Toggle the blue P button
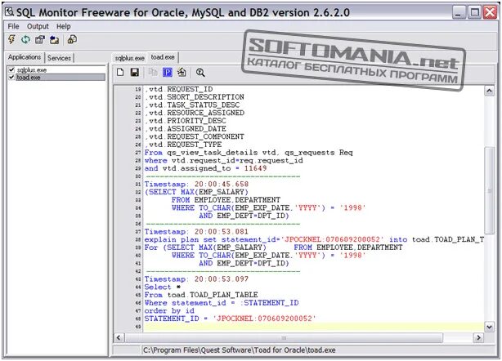Screen dimensions: 502x361 coord(168,72)
